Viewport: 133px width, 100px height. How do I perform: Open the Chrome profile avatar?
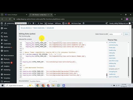point(127,19)
